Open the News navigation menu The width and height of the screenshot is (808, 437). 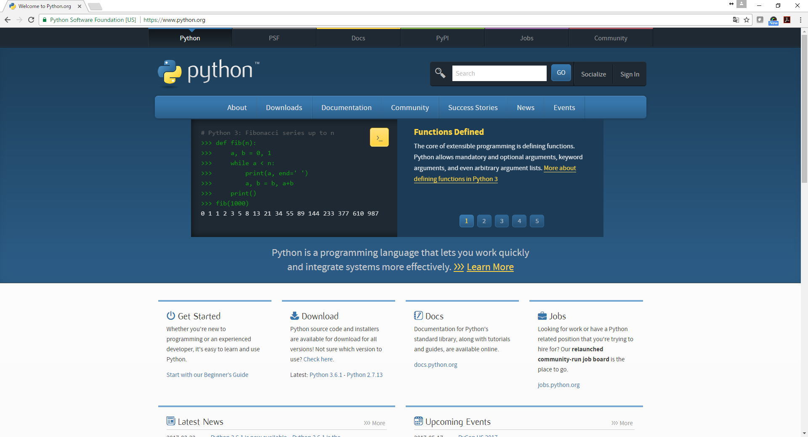coord(526,108)
